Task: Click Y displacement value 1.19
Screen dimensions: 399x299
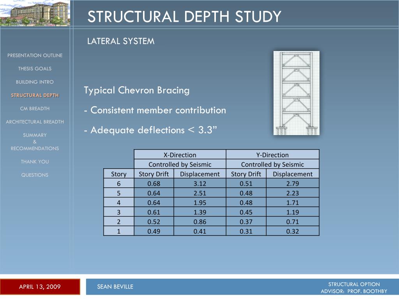Action: pyautogui.click(x=293, y=212)
